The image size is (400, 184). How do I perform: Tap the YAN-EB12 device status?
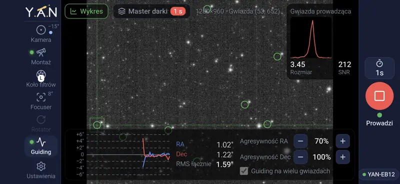point(379,175)
